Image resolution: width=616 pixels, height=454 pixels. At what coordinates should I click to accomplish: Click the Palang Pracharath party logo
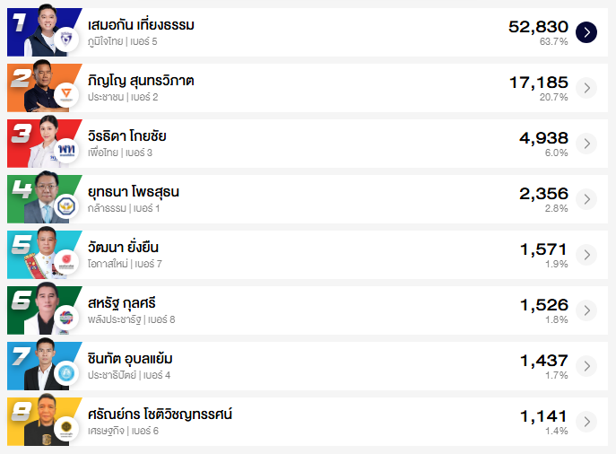click(x=65, y=318)
